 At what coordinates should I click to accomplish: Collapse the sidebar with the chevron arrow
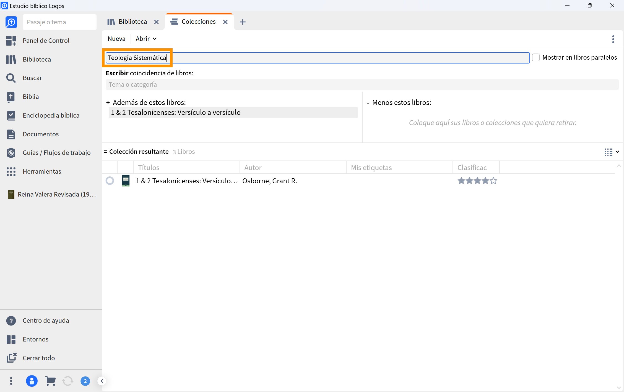coord(102,381)
